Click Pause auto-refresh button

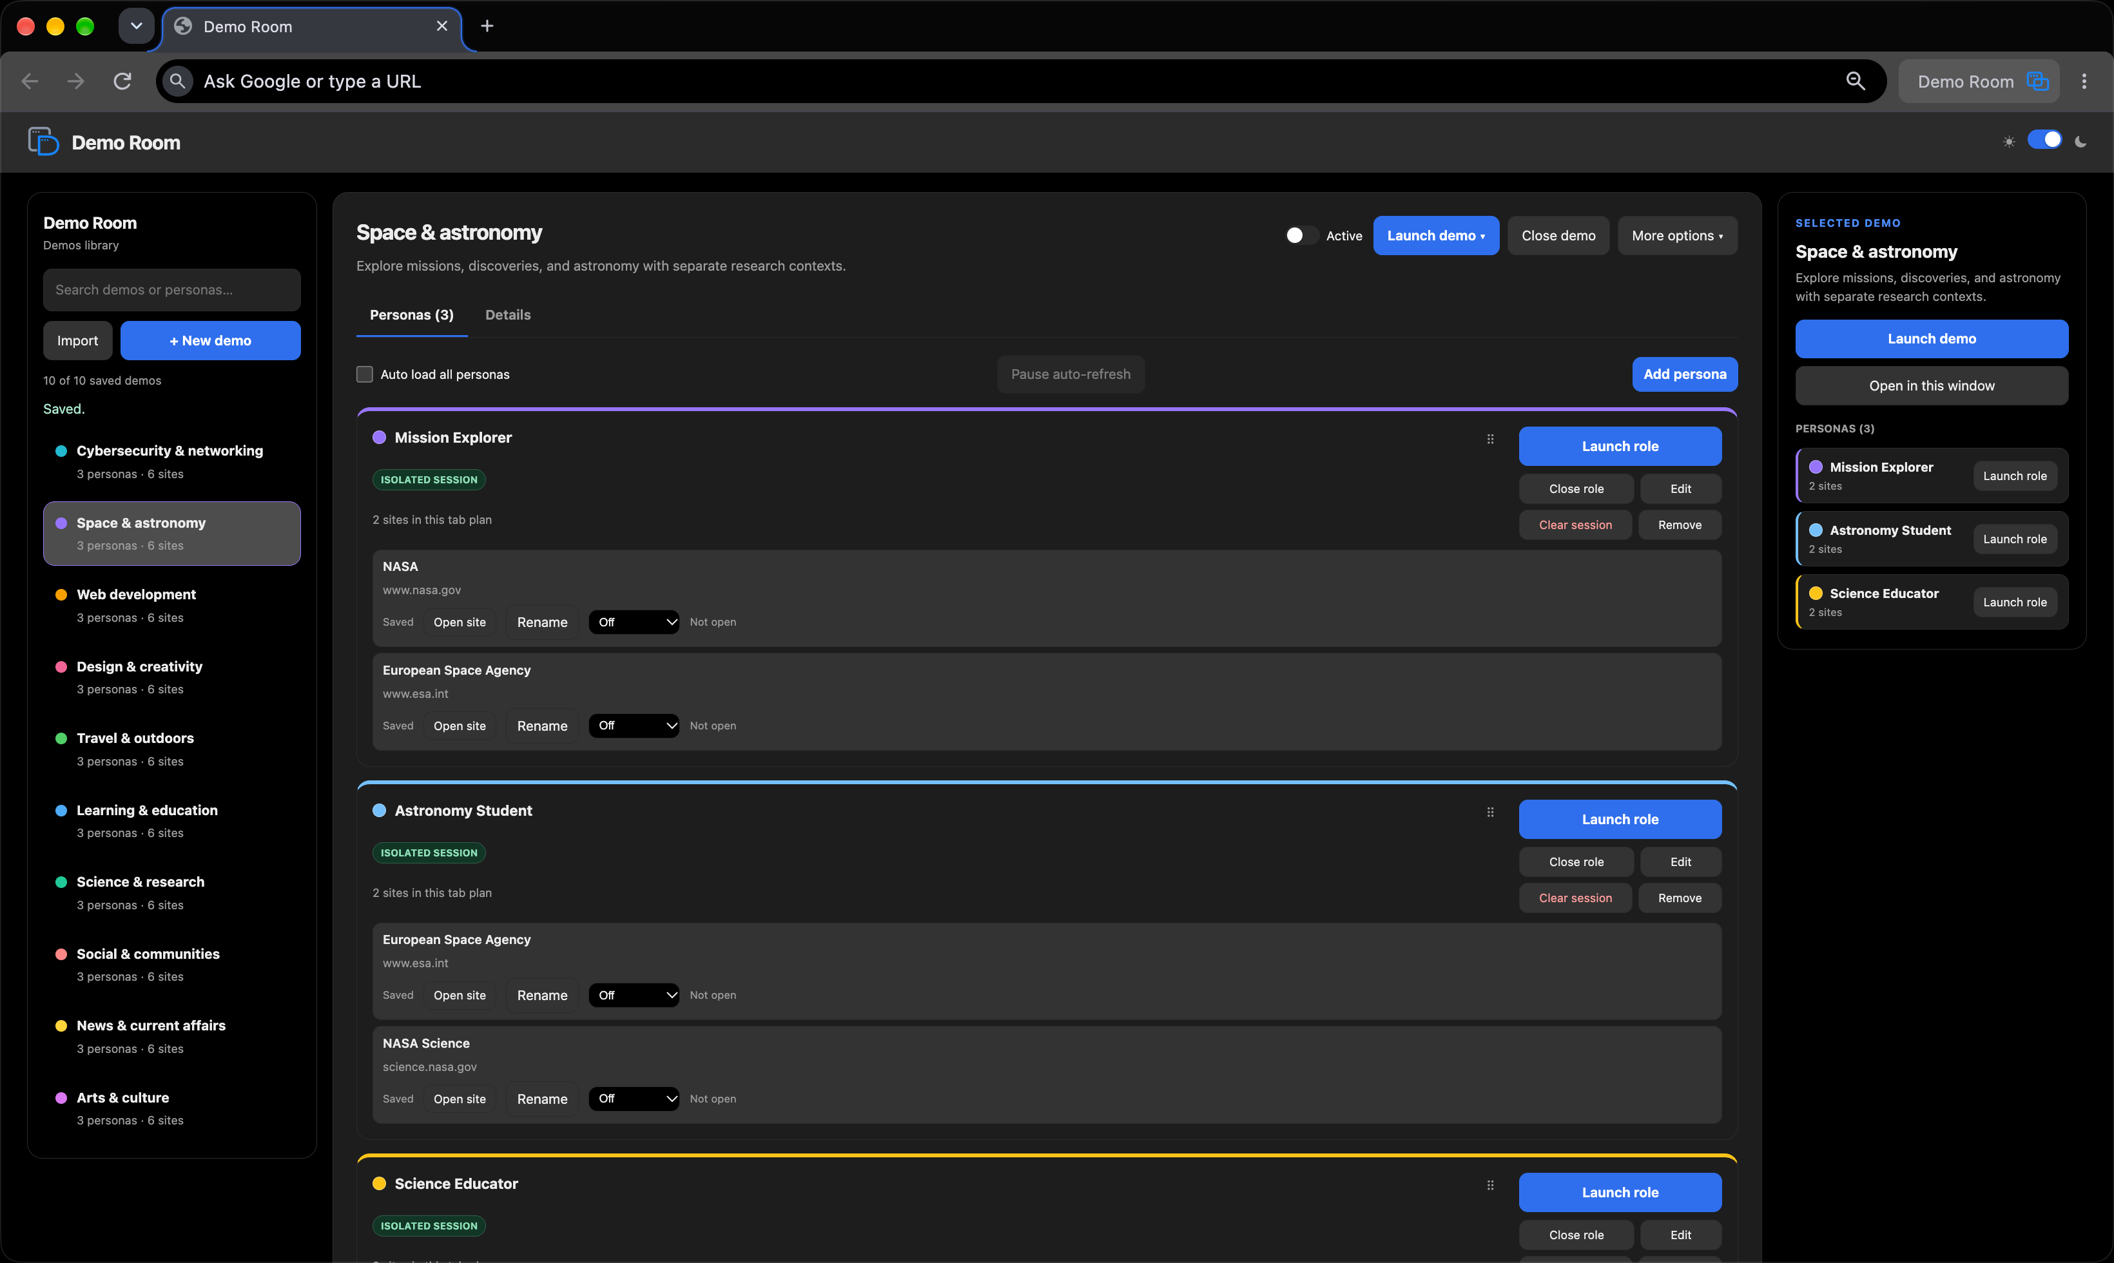[1070, 374]
